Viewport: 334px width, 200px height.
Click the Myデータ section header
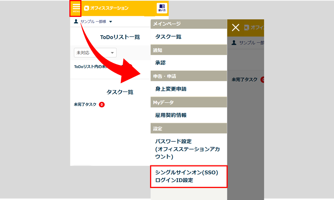189,102
